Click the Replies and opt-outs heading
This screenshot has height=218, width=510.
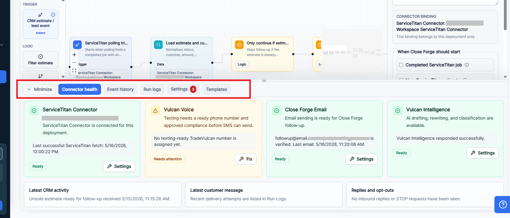(x=372, y=190)
